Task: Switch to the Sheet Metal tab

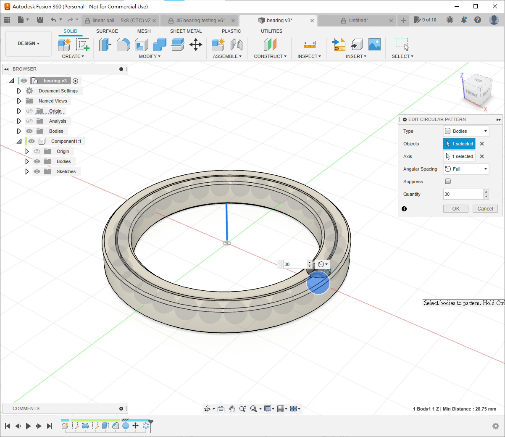Action: pyautogui.click(x=186, y=31)
